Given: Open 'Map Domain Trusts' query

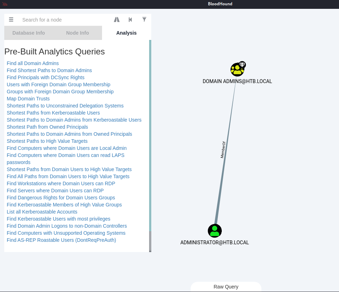Looking at the screenshot, I should 28,99.
